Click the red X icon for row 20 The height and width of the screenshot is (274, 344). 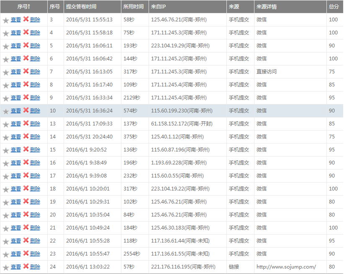(x=26, y=214)
